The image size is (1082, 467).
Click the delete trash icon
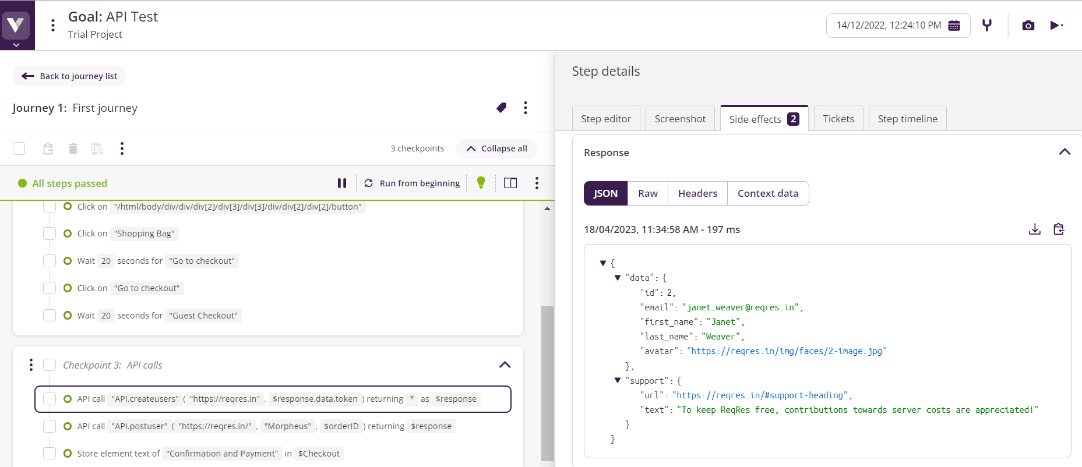point(73,148)
